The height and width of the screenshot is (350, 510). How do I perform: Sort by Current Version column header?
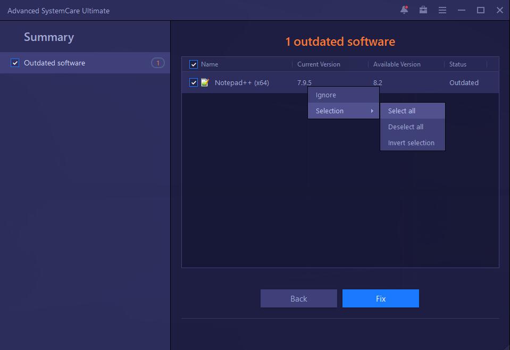(x=319, y=64)
